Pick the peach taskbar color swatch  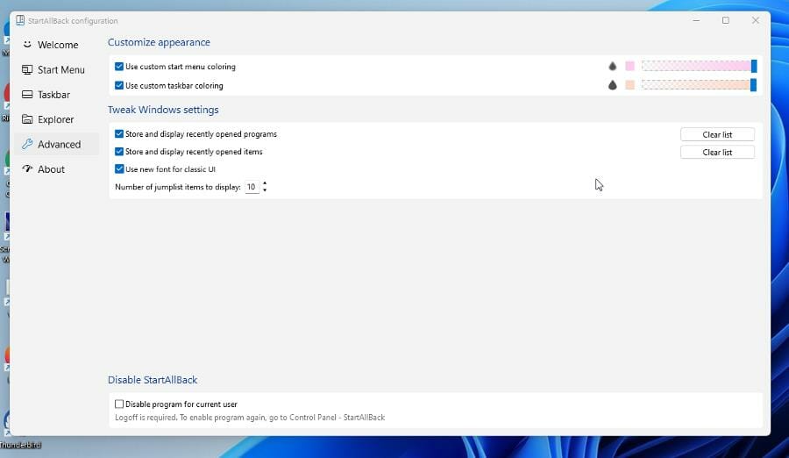click(630, 85)
